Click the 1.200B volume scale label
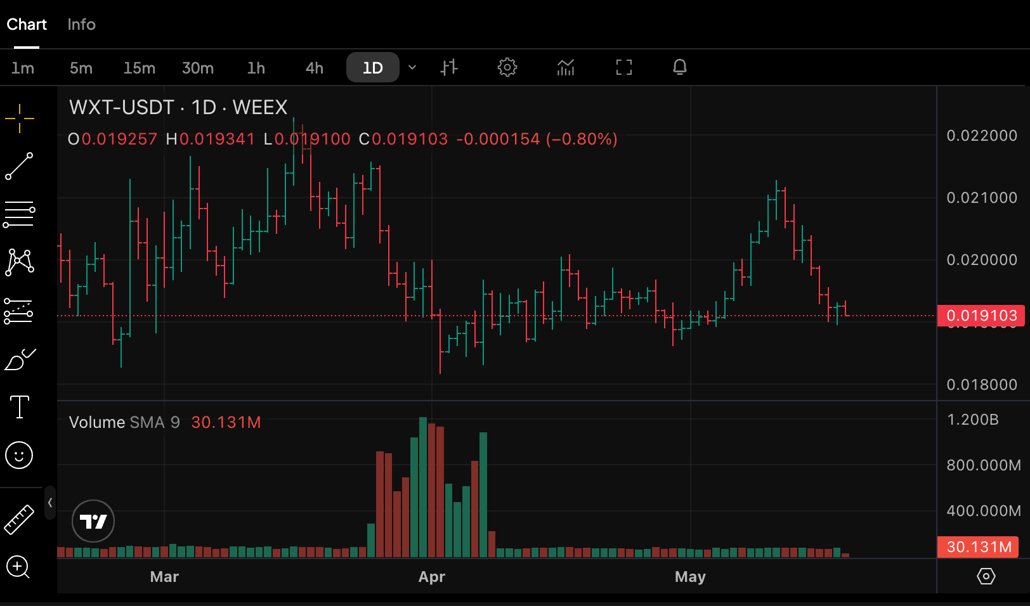Viewport: 1030px width, 606px height. tap(973, 420)
